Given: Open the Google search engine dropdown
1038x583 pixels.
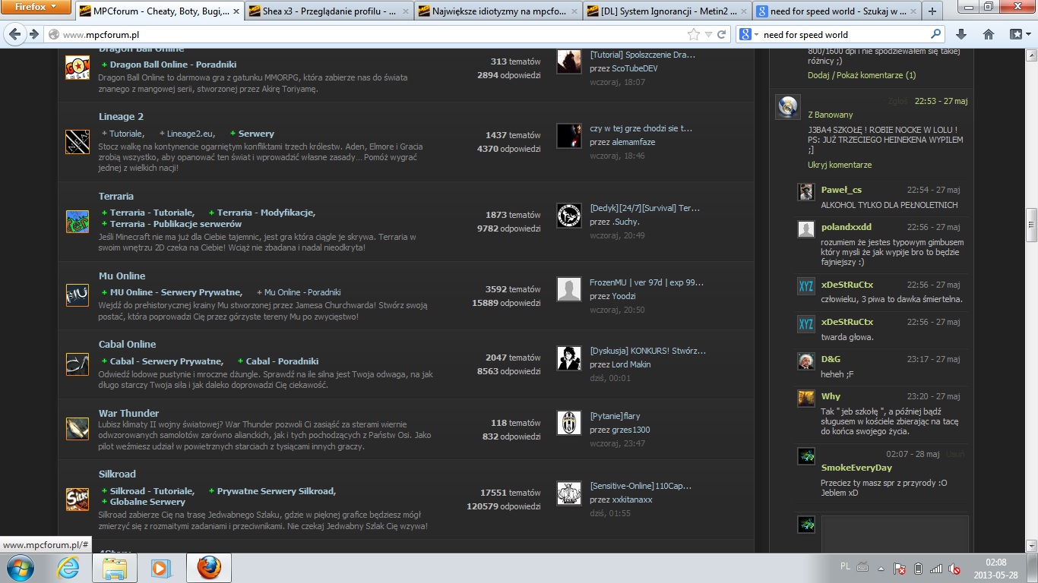Looking at the screenshot, I should pyautogui.click(x=748, y=34).
